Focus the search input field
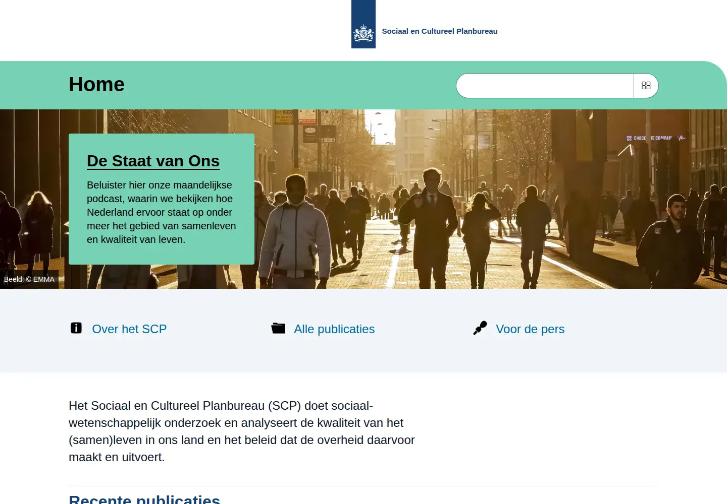727x504 pixels. click(545, 86)
